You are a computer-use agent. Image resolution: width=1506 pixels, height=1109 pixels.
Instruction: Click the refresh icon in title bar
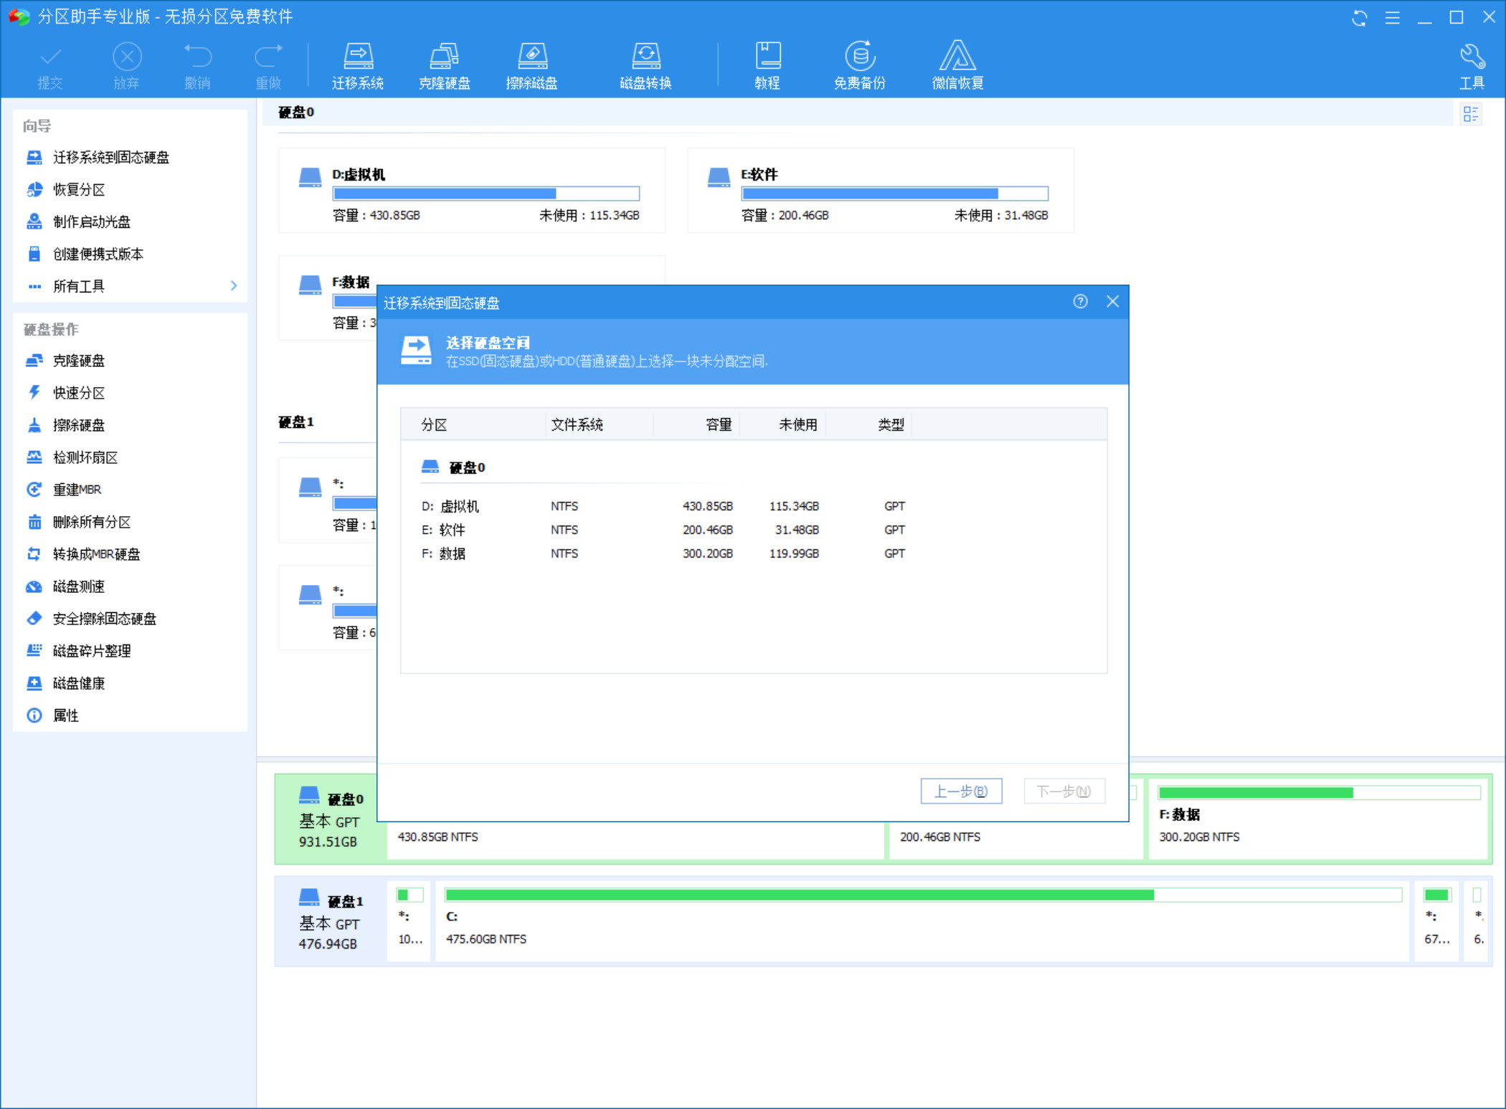coord(1359,18)
